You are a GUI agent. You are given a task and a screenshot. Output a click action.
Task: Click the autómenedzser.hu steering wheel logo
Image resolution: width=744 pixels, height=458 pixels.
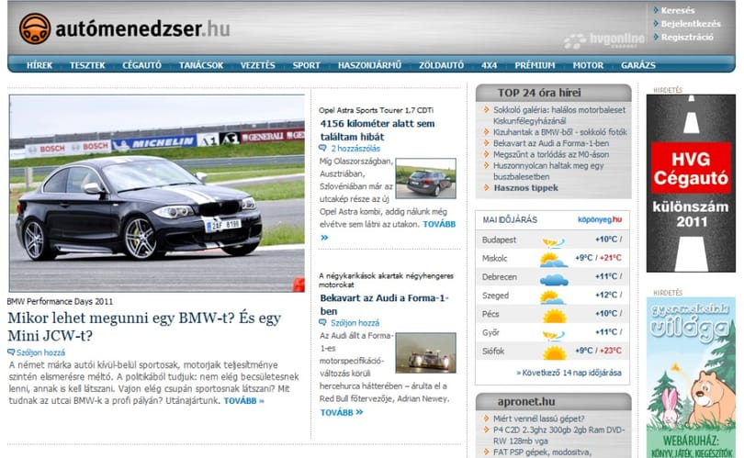tap(35, 28)
